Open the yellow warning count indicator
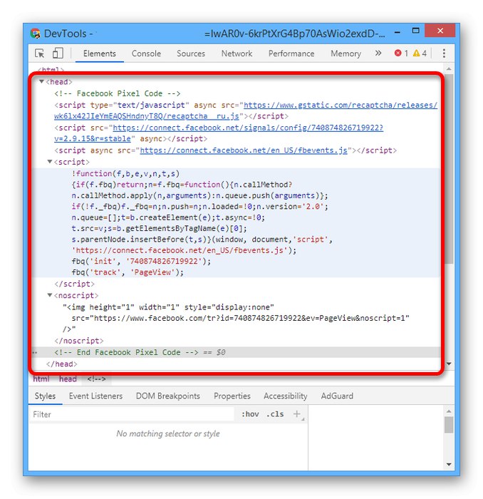The width and height of the screenshot is (483, 499). pos(420,53)
